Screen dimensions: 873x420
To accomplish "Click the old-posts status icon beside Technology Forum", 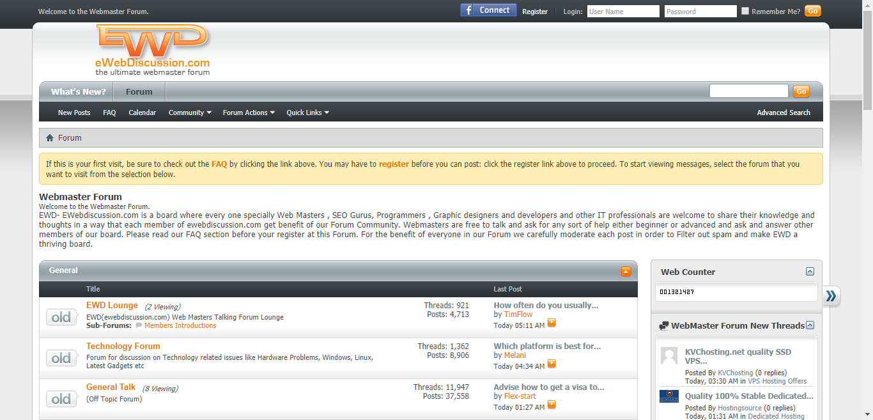I will (x=61, y=358).
